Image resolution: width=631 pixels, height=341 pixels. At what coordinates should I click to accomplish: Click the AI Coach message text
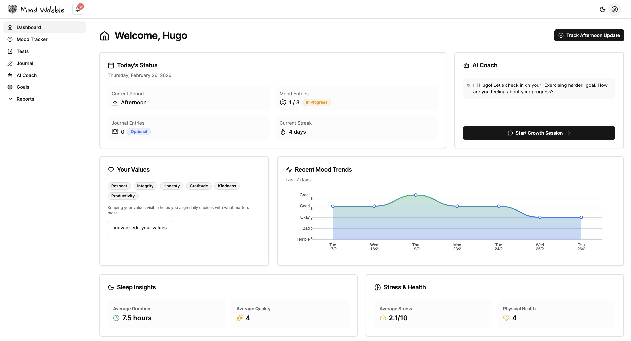pyautogui.click(x=540, y=88)
